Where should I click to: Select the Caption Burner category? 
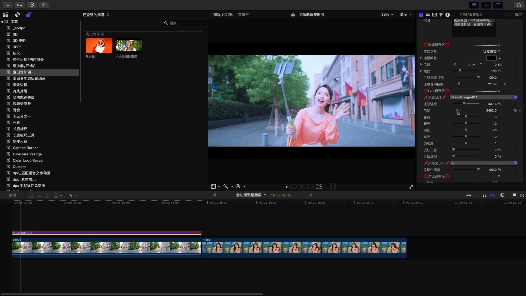point(25,148)
